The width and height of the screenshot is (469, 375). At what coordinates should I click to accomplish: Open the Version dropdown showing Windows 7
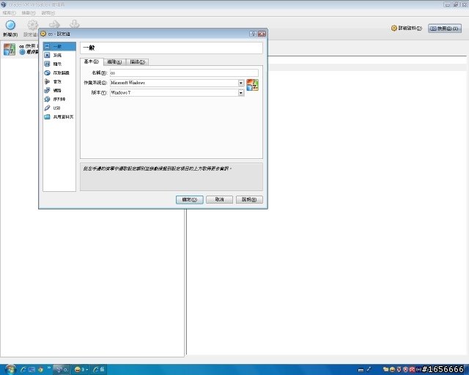point(177,93)
